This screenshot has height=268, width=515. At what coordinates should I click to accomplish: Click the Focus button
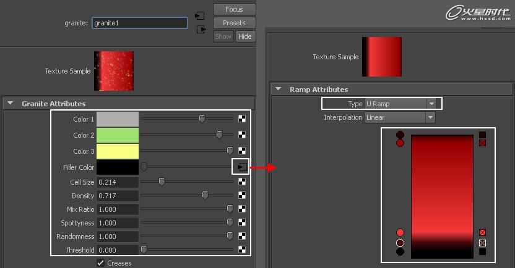[x=234, y=9]
